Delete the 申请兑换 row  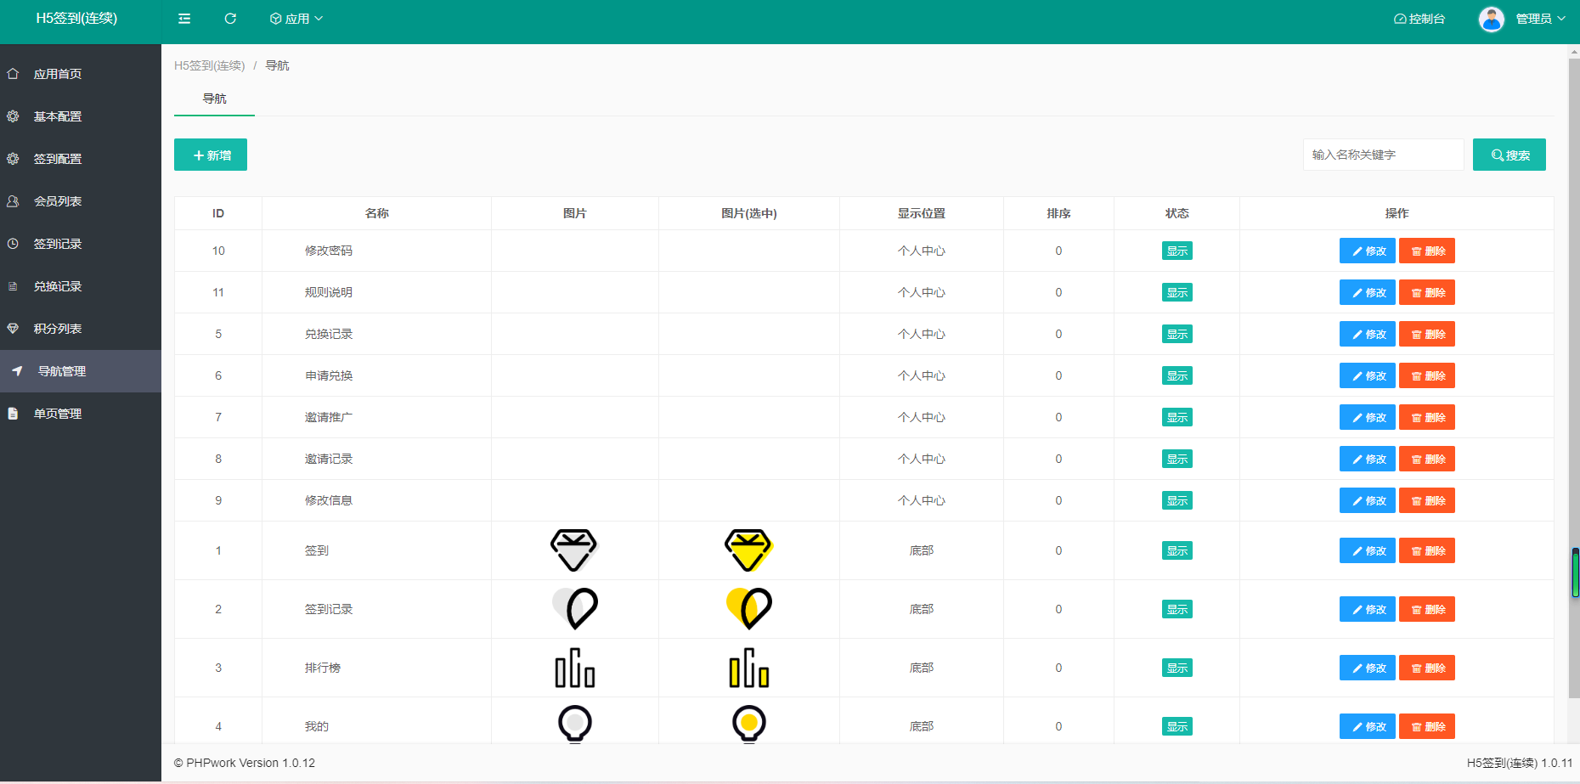[1427, 375]
